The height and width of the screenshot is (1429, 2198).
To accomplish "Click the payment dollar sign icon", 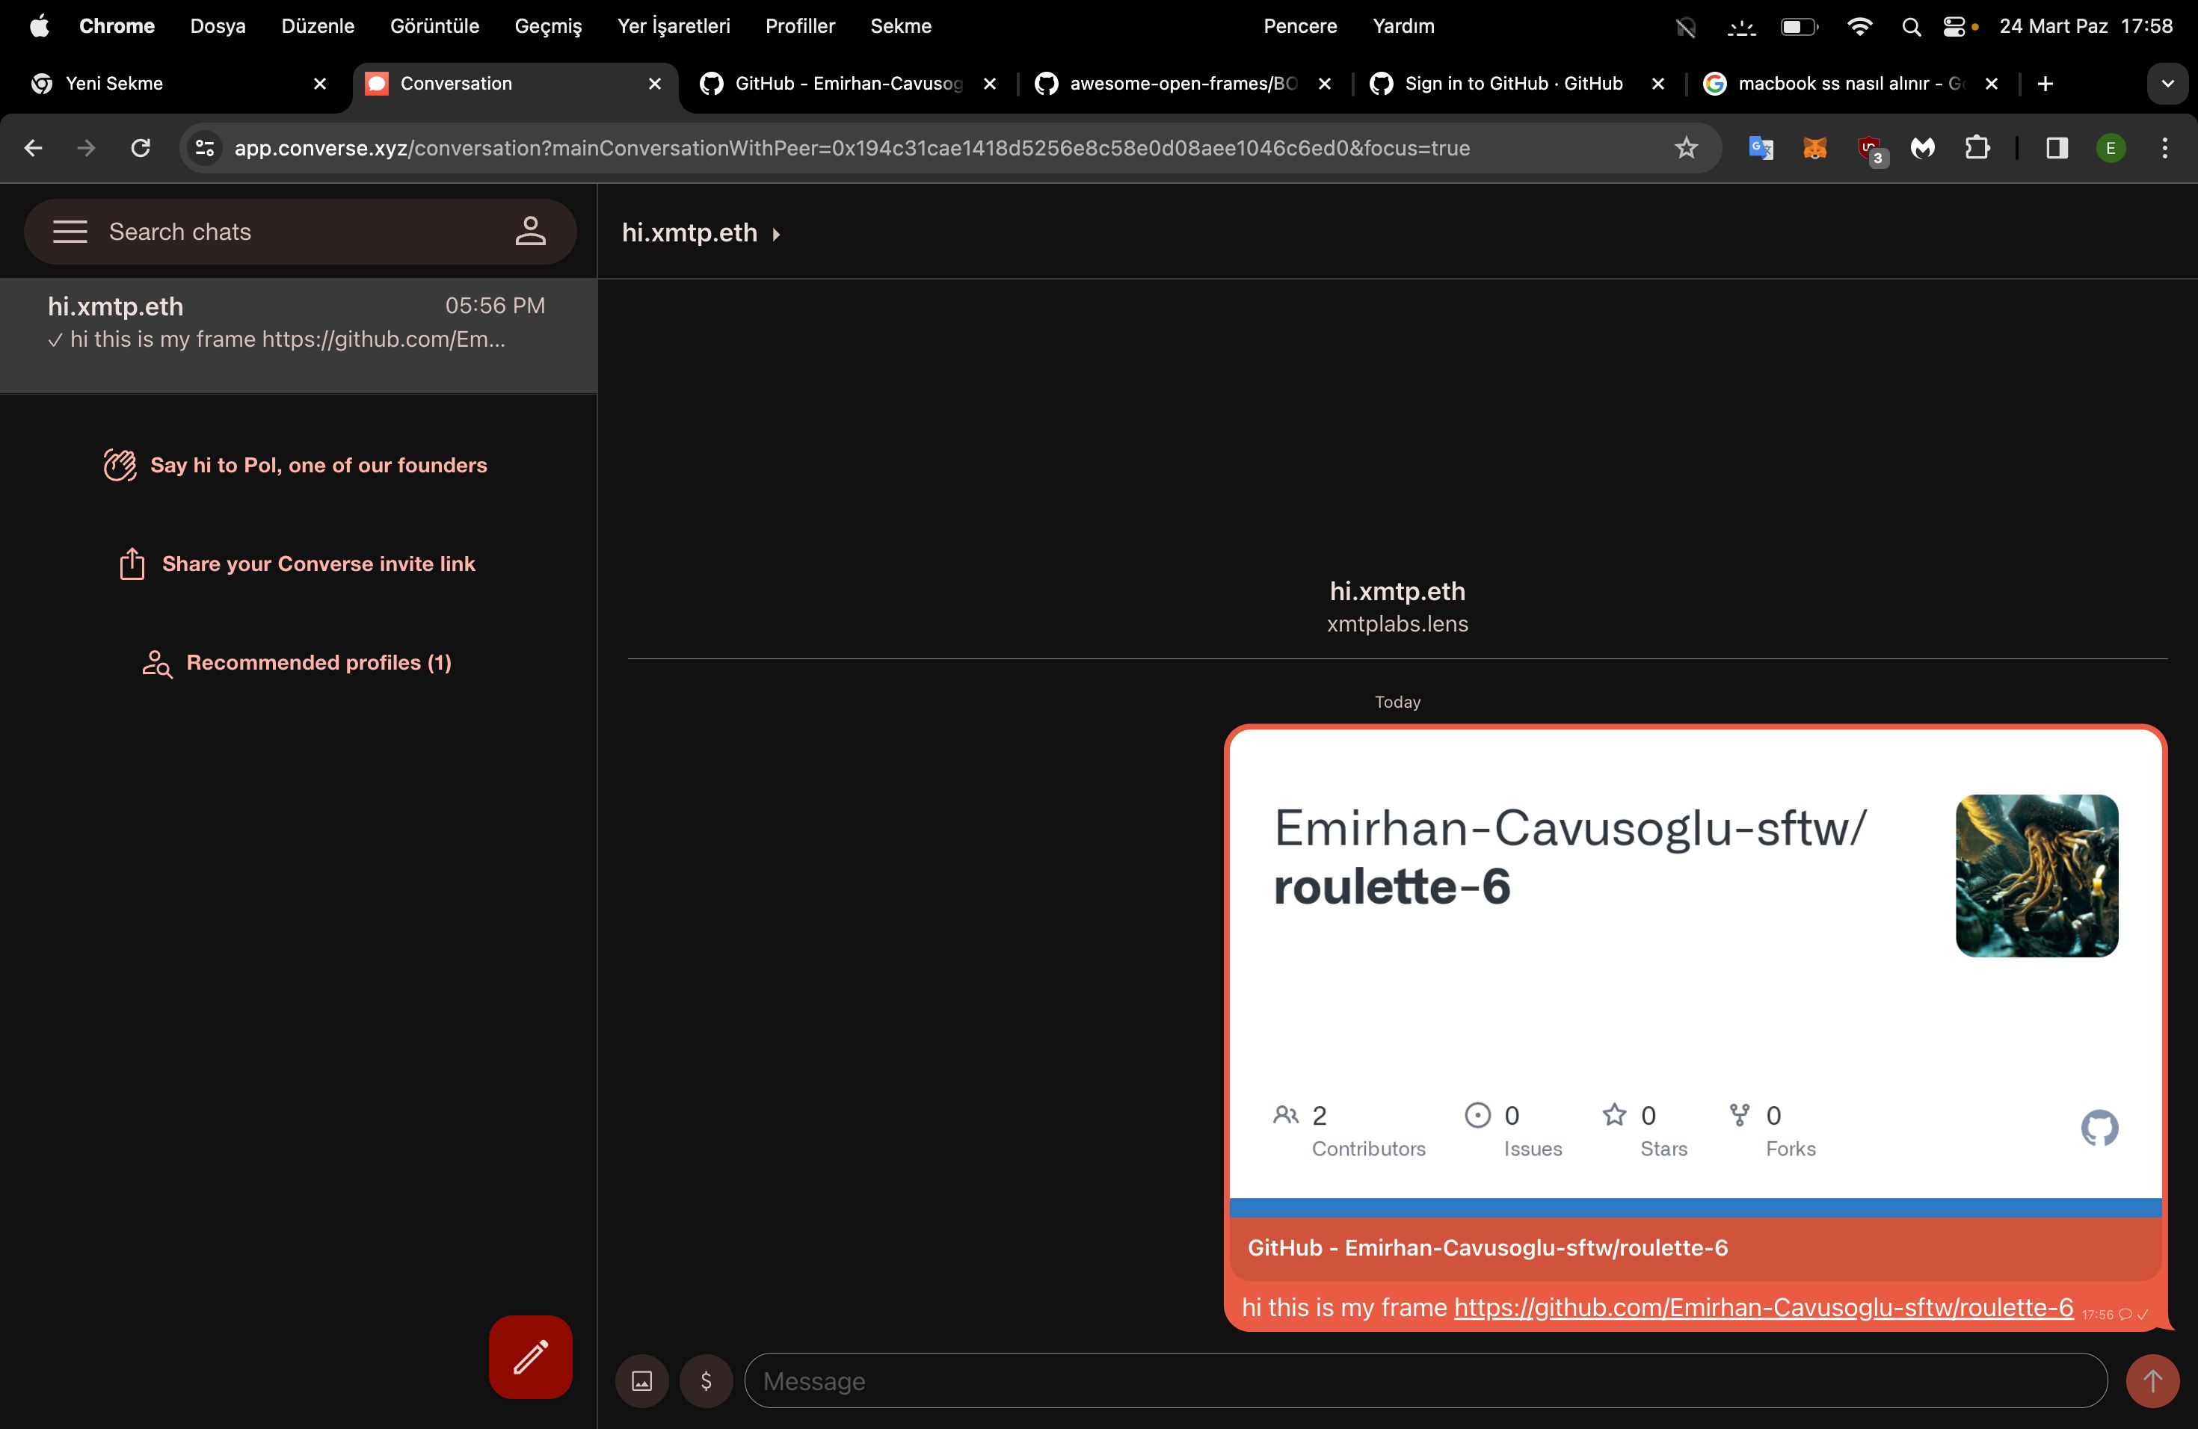I will 705,1381.
